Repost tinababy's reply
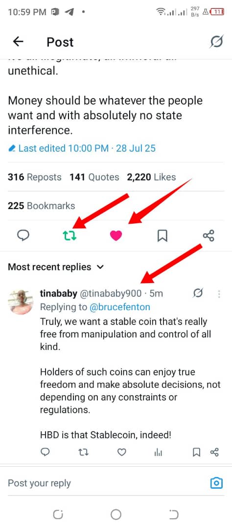Image resolution: width=232 pixels, height=530 pixels. tap(83, 452)
